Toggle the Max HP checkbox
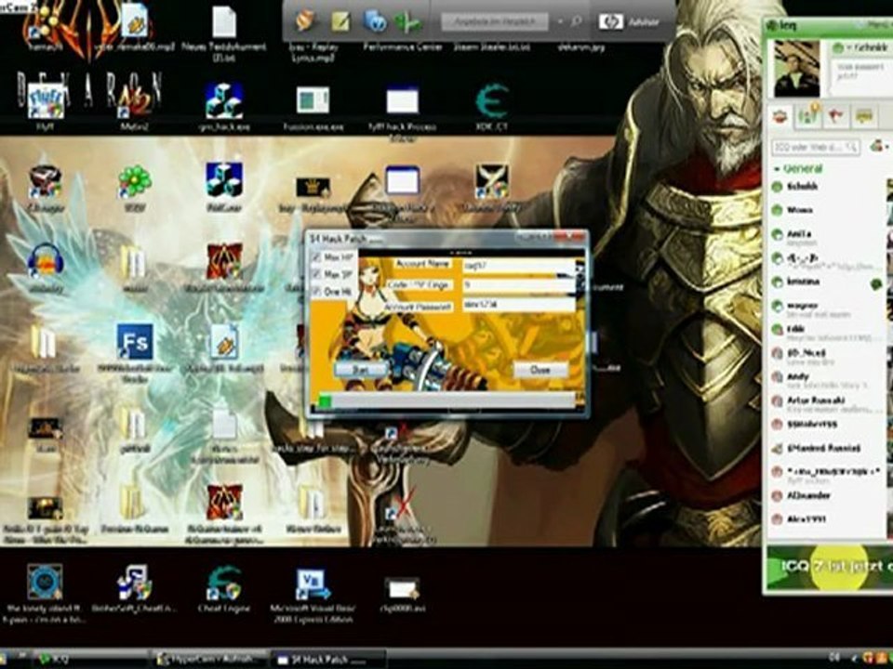 (316, 257)
